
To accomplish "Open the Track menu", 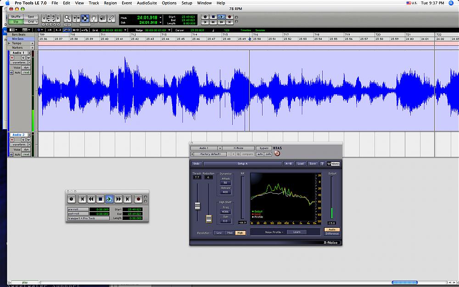I will [x=94, y=3].
